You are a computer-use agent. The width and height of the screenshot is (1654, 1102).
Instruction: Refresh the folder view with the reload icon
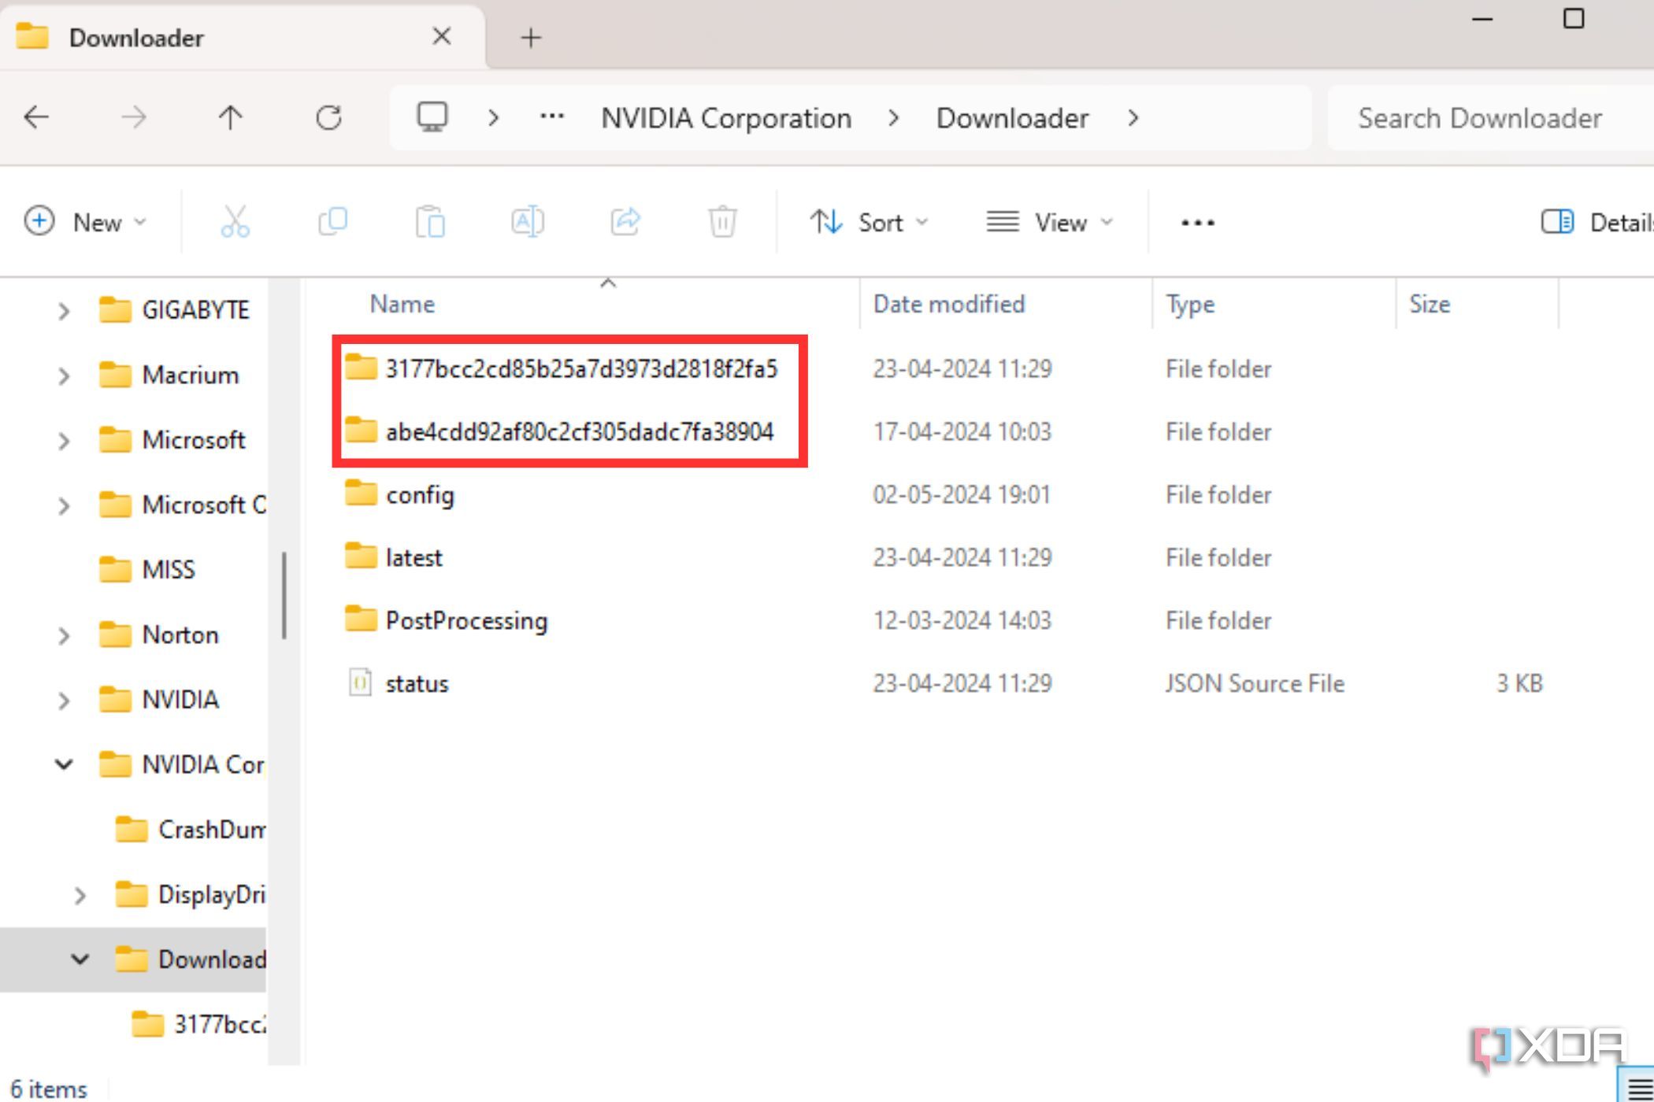point(329,117)
